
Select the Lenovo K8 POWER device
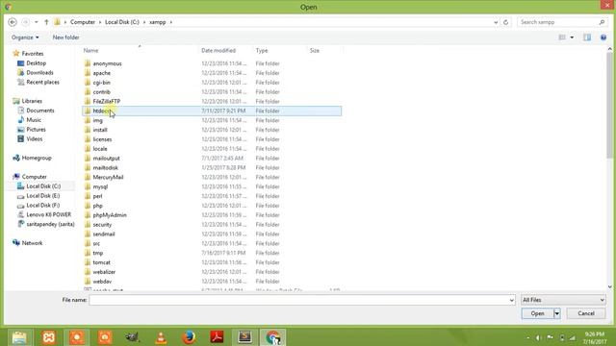pyautogui.click(x=49, y=214)
